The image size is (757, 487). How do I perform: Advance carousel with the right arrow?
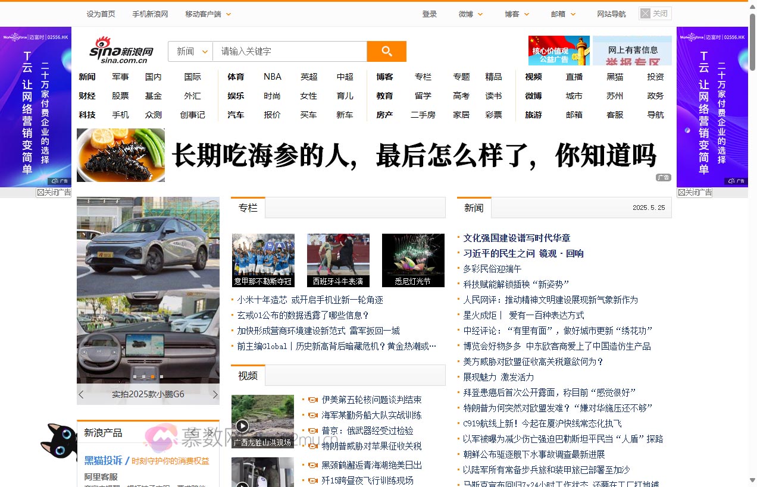pos(215,394)
